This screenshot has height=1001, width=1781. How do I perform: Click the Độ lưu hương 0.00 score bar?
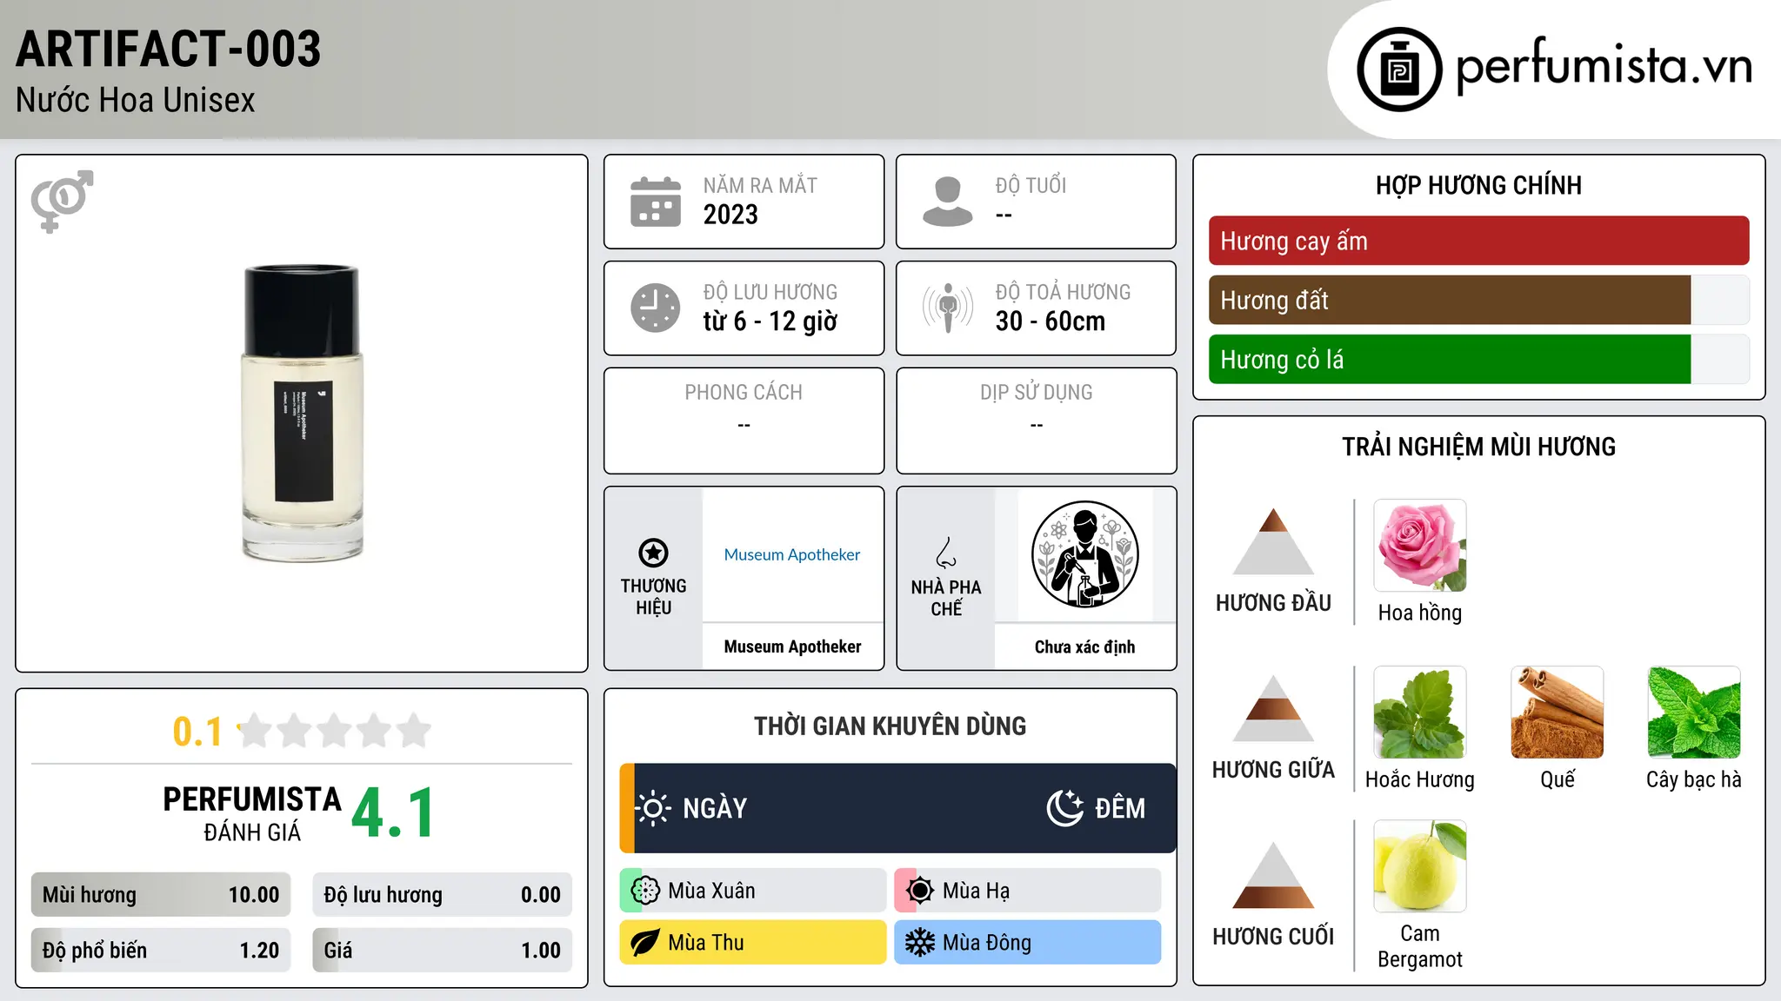(442, 895)
